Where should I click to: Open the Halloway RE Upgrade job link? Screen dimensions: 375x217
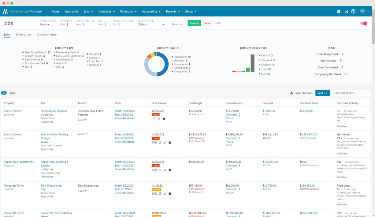click(54, 111)
